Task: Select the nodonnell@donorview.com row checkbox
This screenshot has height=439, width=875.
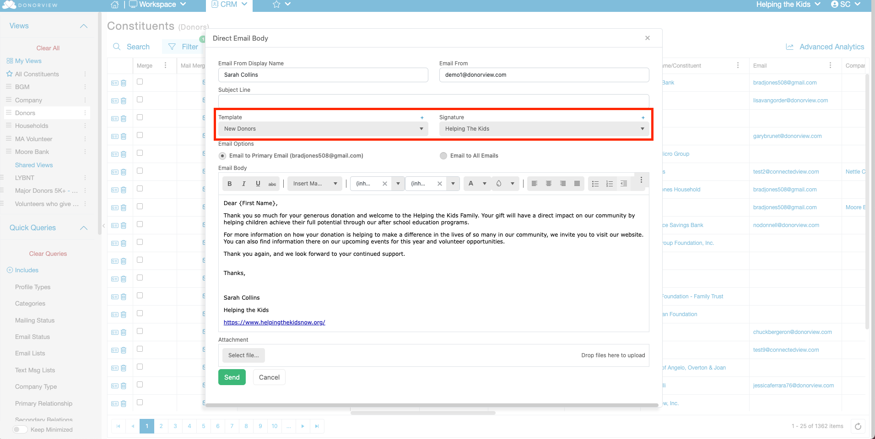Action: coord(140,224)
